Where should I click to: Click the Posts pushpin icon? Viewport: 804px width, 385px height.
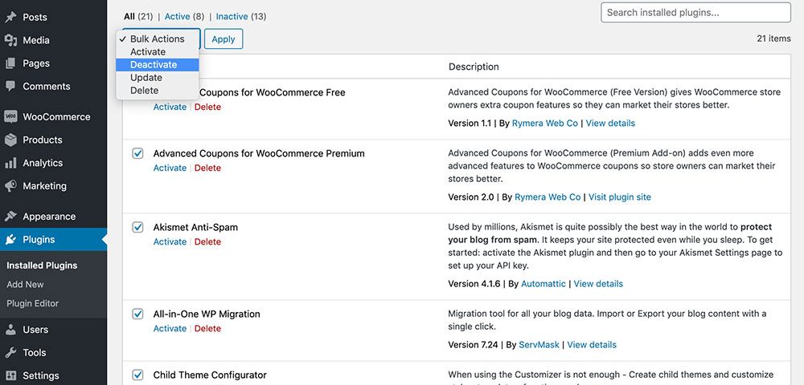[10, 18]
